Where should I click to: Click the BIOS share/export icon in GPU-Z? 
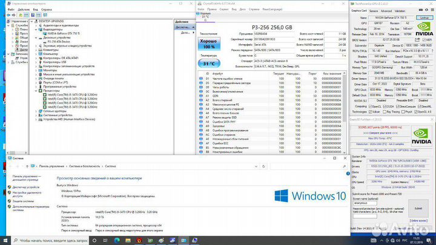pos(417,40)
